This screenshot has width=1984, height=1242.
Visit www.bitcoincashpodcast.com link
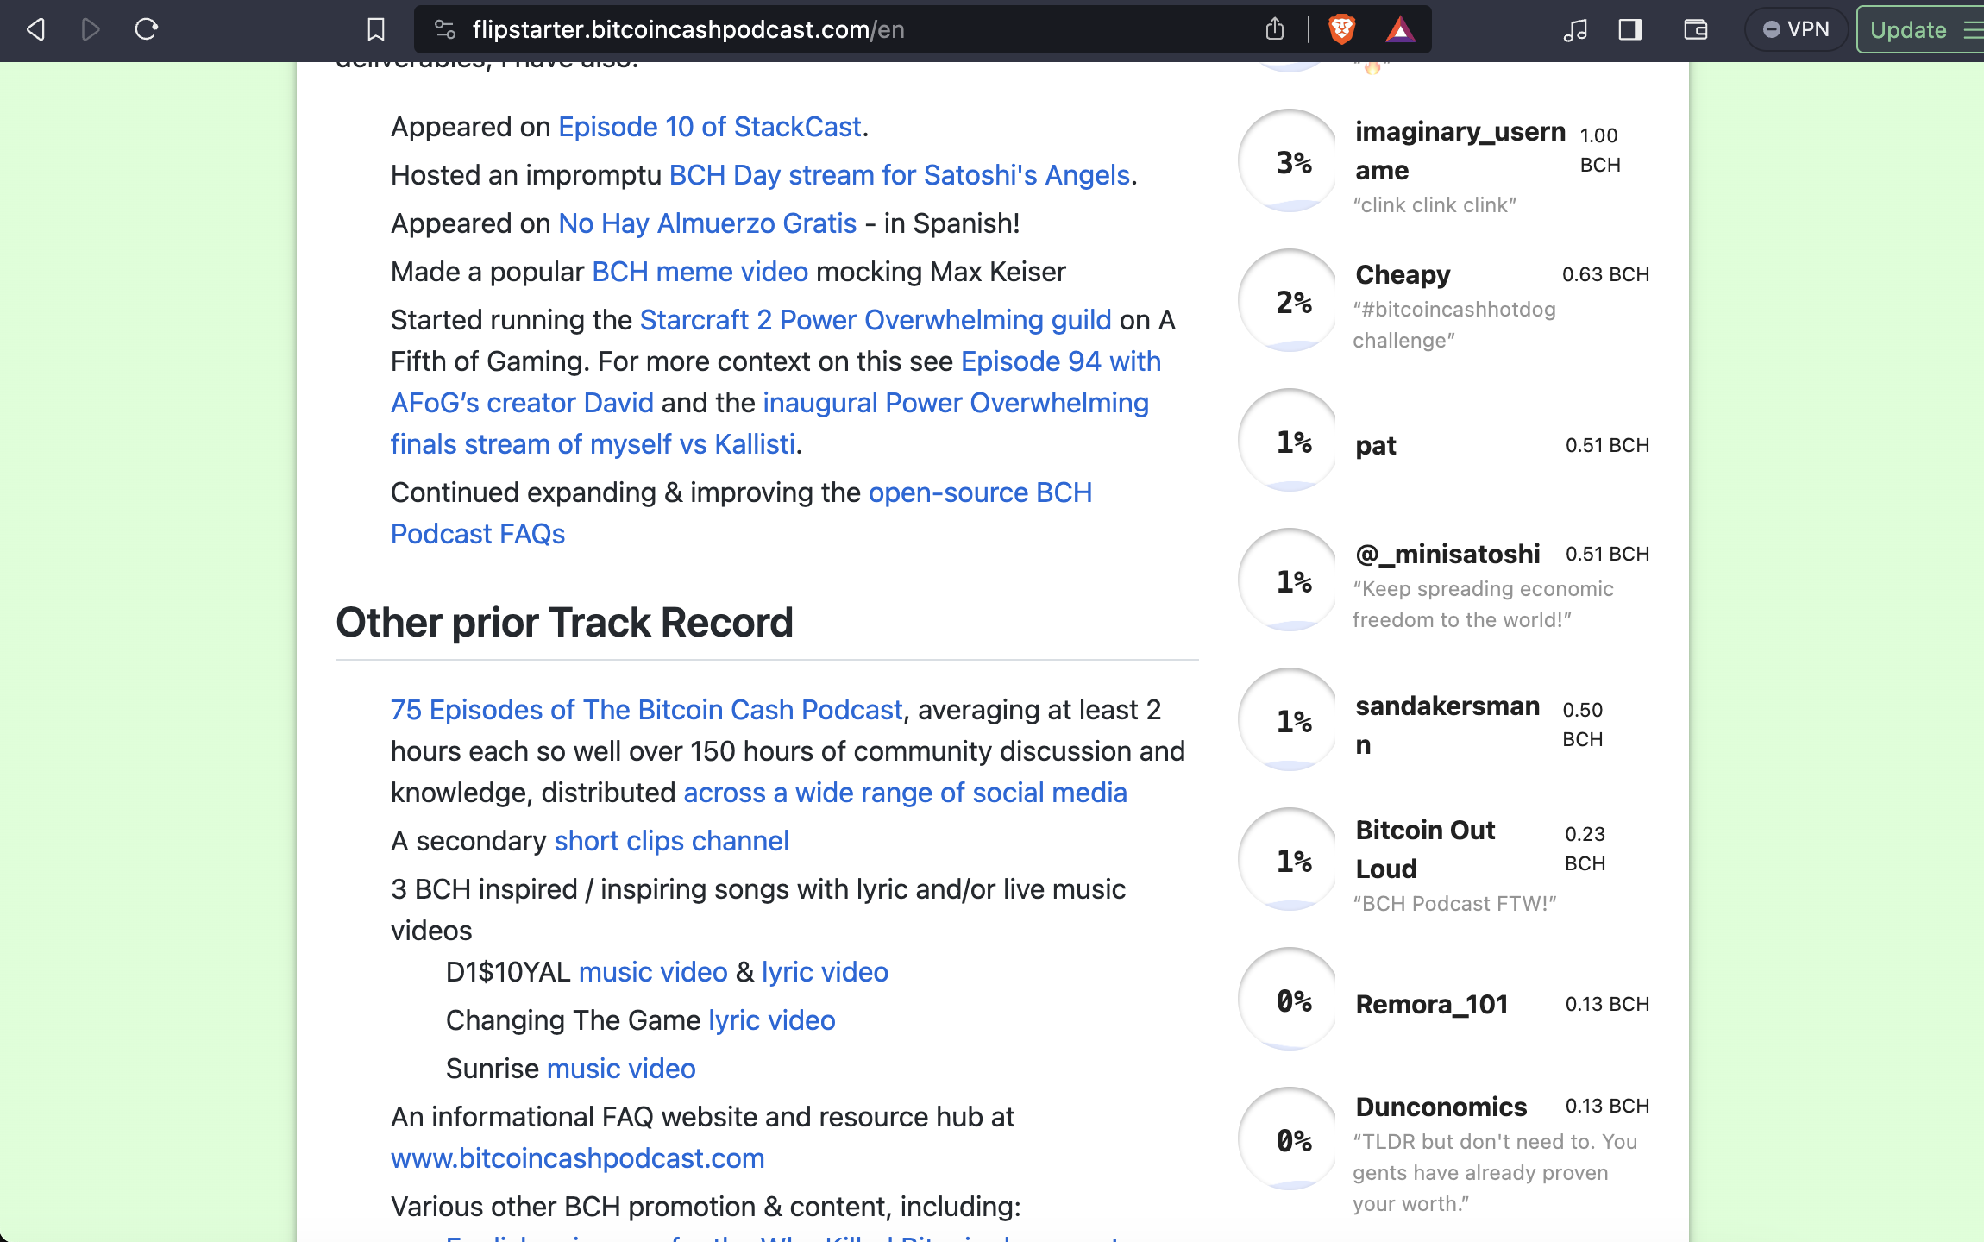click(x=577, y=1158)
